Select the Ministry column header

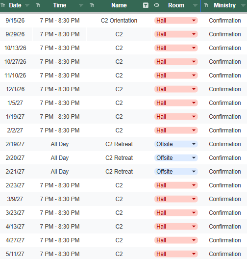225,5
